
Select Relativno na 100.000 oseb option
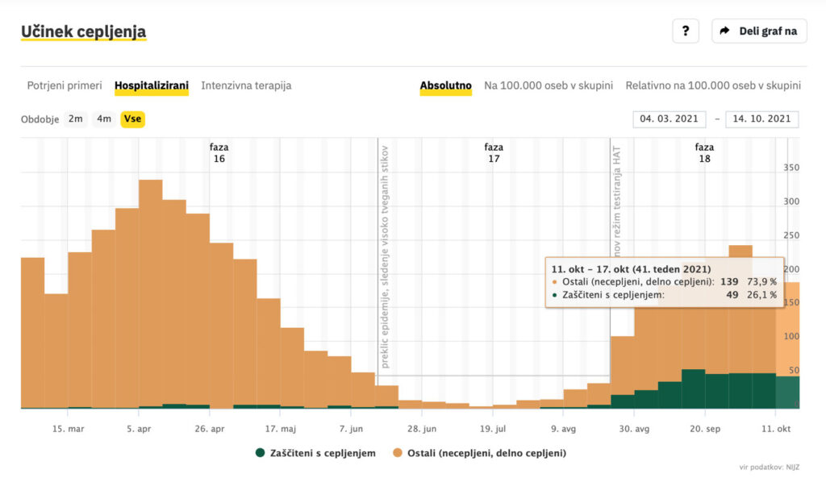712,85
